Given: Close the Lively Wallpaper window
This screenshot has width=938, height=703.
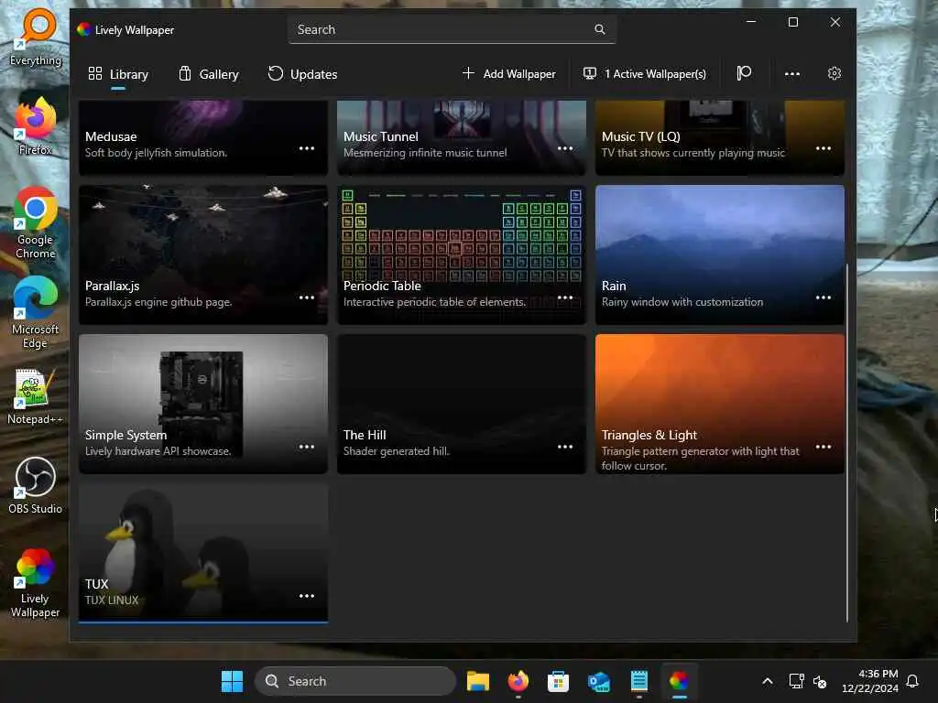Looking at the screenshot, I should [835, 22].
